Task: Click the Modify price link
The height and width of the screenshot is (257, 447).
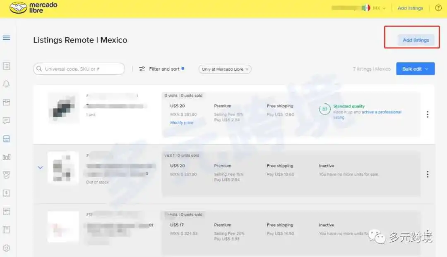Action: point(182,123)
